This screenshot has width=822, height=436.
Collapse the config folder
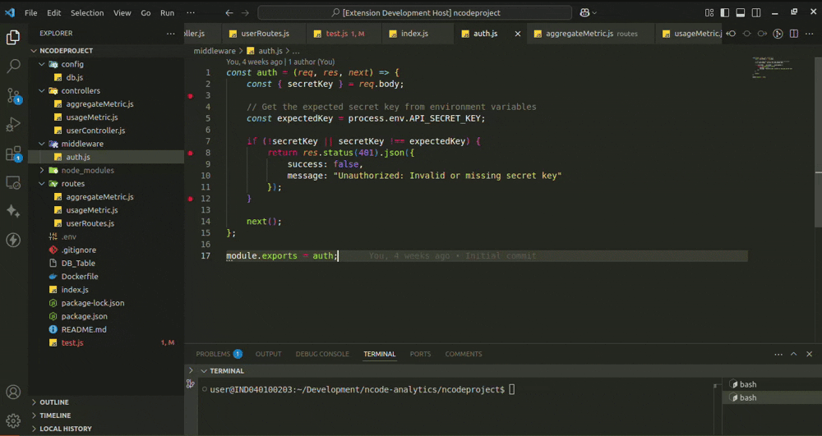[42, 64]
